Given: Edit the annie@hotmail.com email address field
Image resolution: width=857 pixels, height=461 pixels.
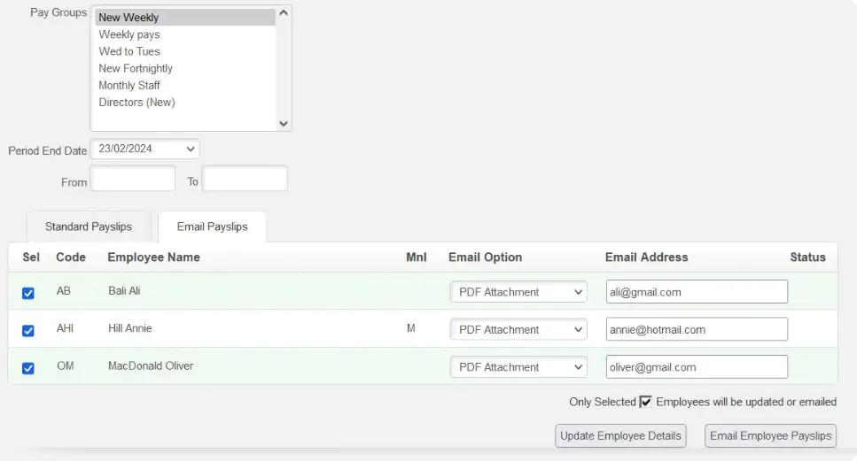Looking at the screenshot, I should point(697,329).
